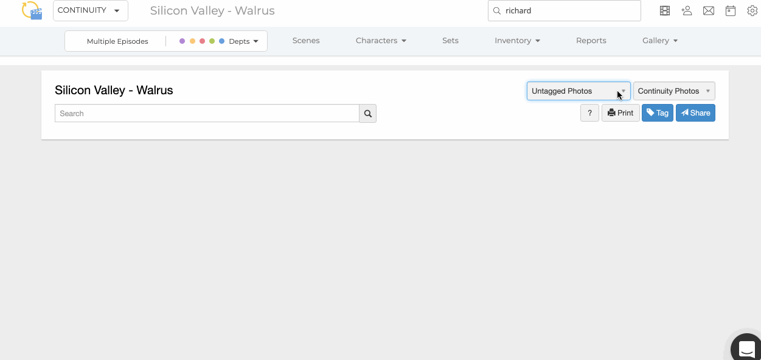The height and width of the screenshot is (360, 761).
Task: Click the blue Share button
Action: 695,112
